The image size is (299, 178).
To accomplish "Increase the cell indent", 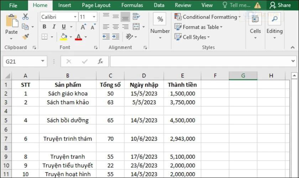I will point(116,36).
